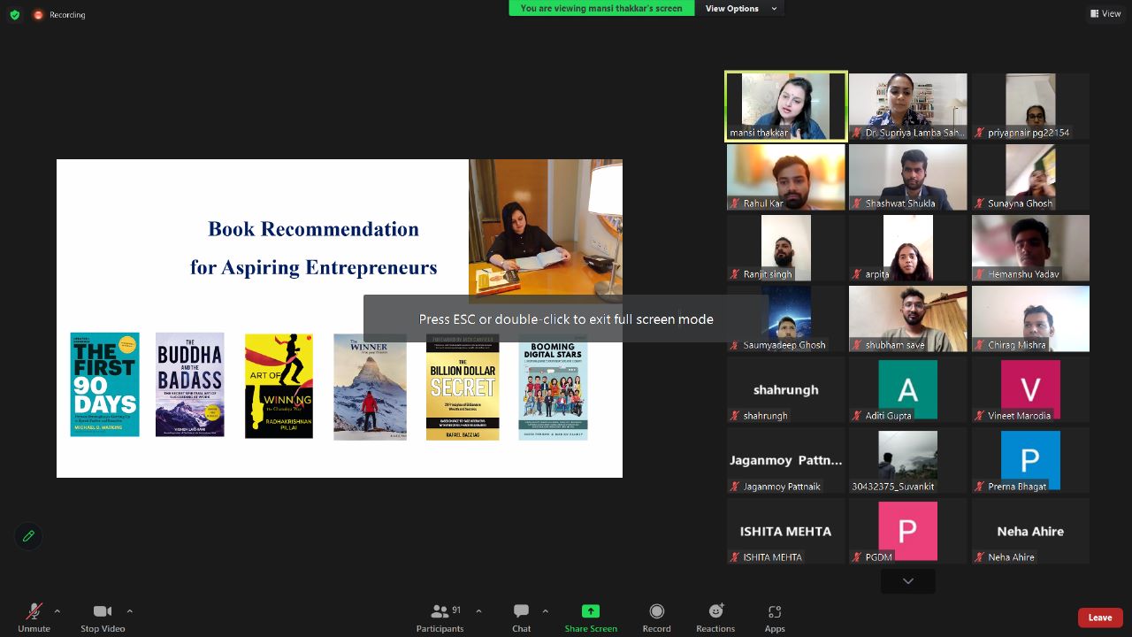Click the Record icon
The height and width of the screenshot is (637, 1132).
tap(656, 611)
